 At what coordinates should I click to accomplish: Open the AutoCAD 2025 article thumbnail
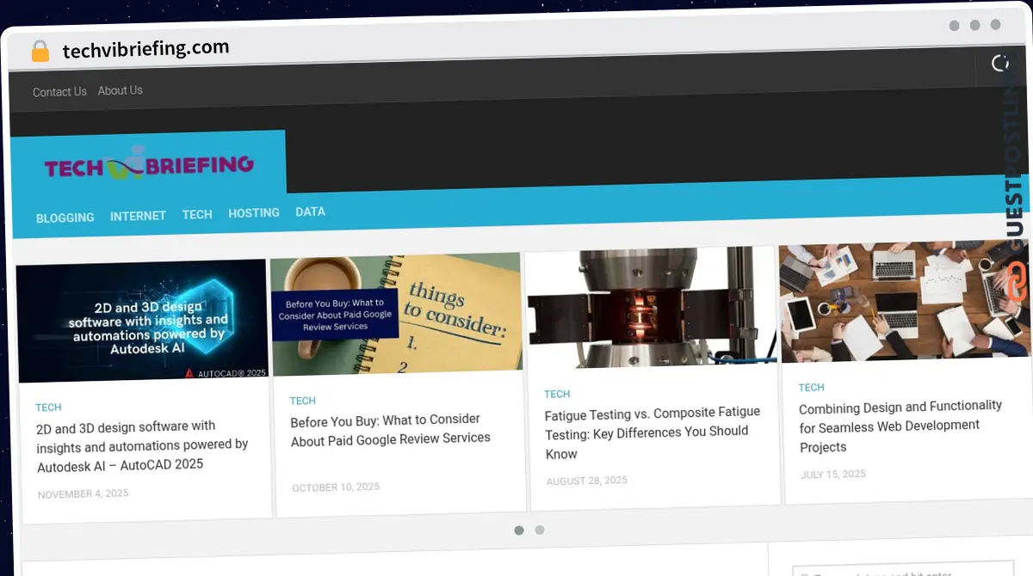143,321
